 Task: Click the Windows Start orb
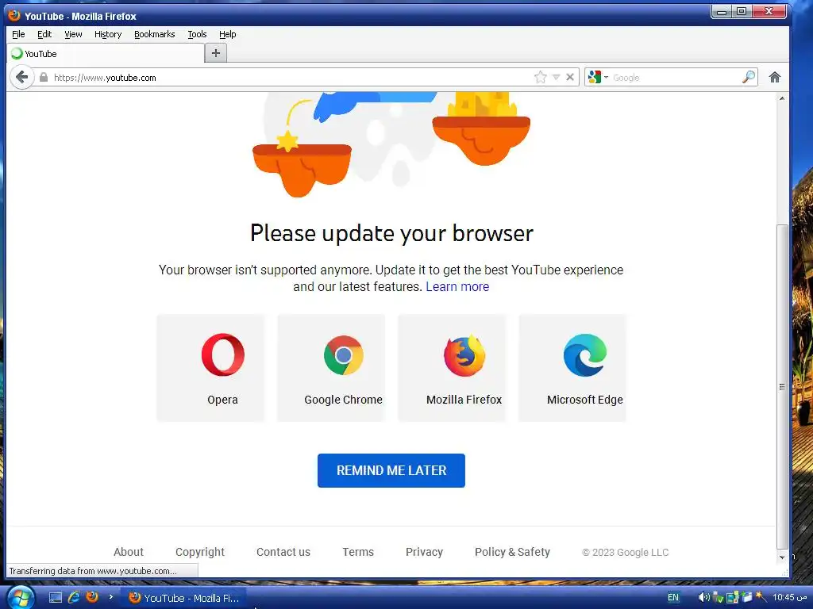pyautogui.click(x=21, y=597)
